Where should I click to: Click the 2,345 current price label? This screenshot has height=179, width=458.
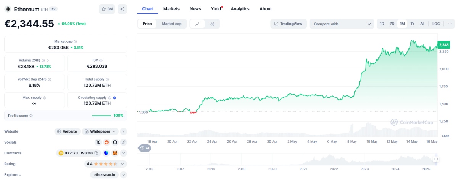pyautogui.click(x=443, y=45)
